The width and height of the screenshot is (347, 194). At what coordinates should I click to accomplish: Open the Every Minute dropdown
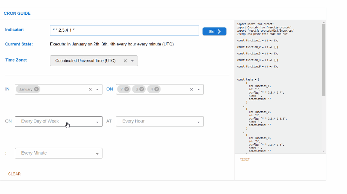(x=59, y=153)
